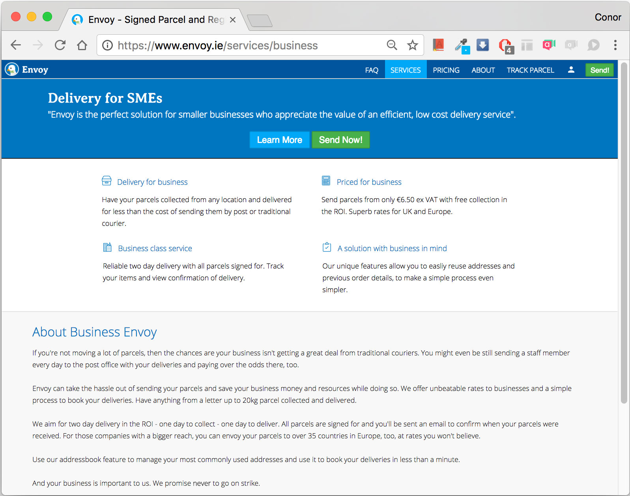View site info icon in address bar
Viewport: 630px width, 496px height.
tap(107, 45)
